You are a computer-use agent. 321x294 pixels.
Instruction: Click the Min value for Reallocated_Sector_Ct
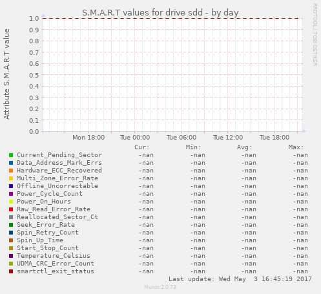(x=198, y=217)
